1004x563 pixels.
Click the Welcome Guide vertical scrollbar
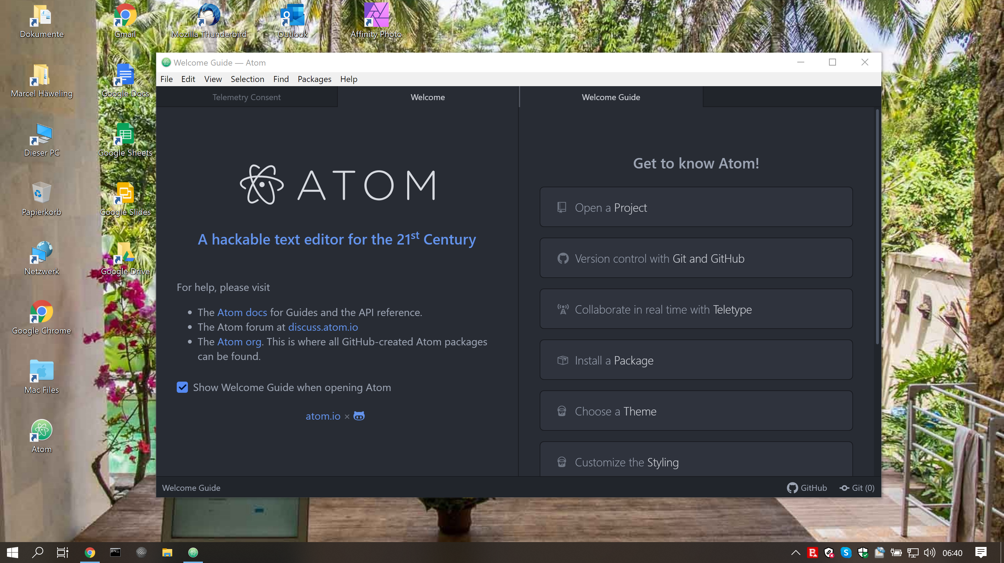tap(877, 227)
